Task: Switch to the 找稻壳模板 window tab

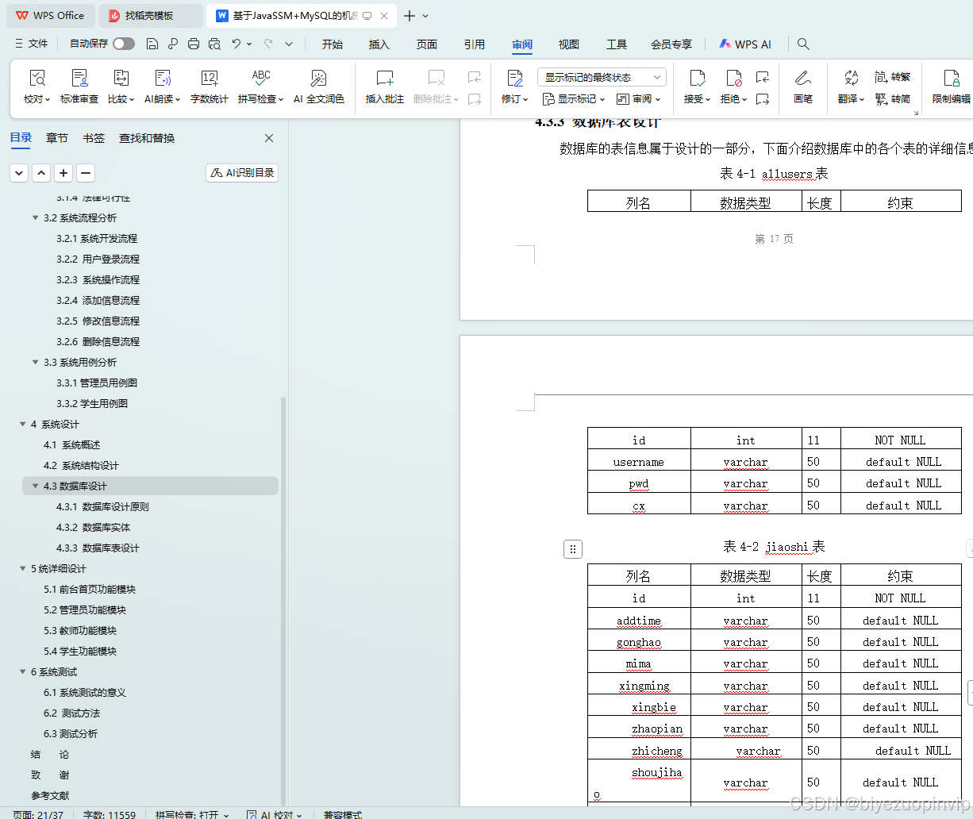Action: tap(151, 16)
